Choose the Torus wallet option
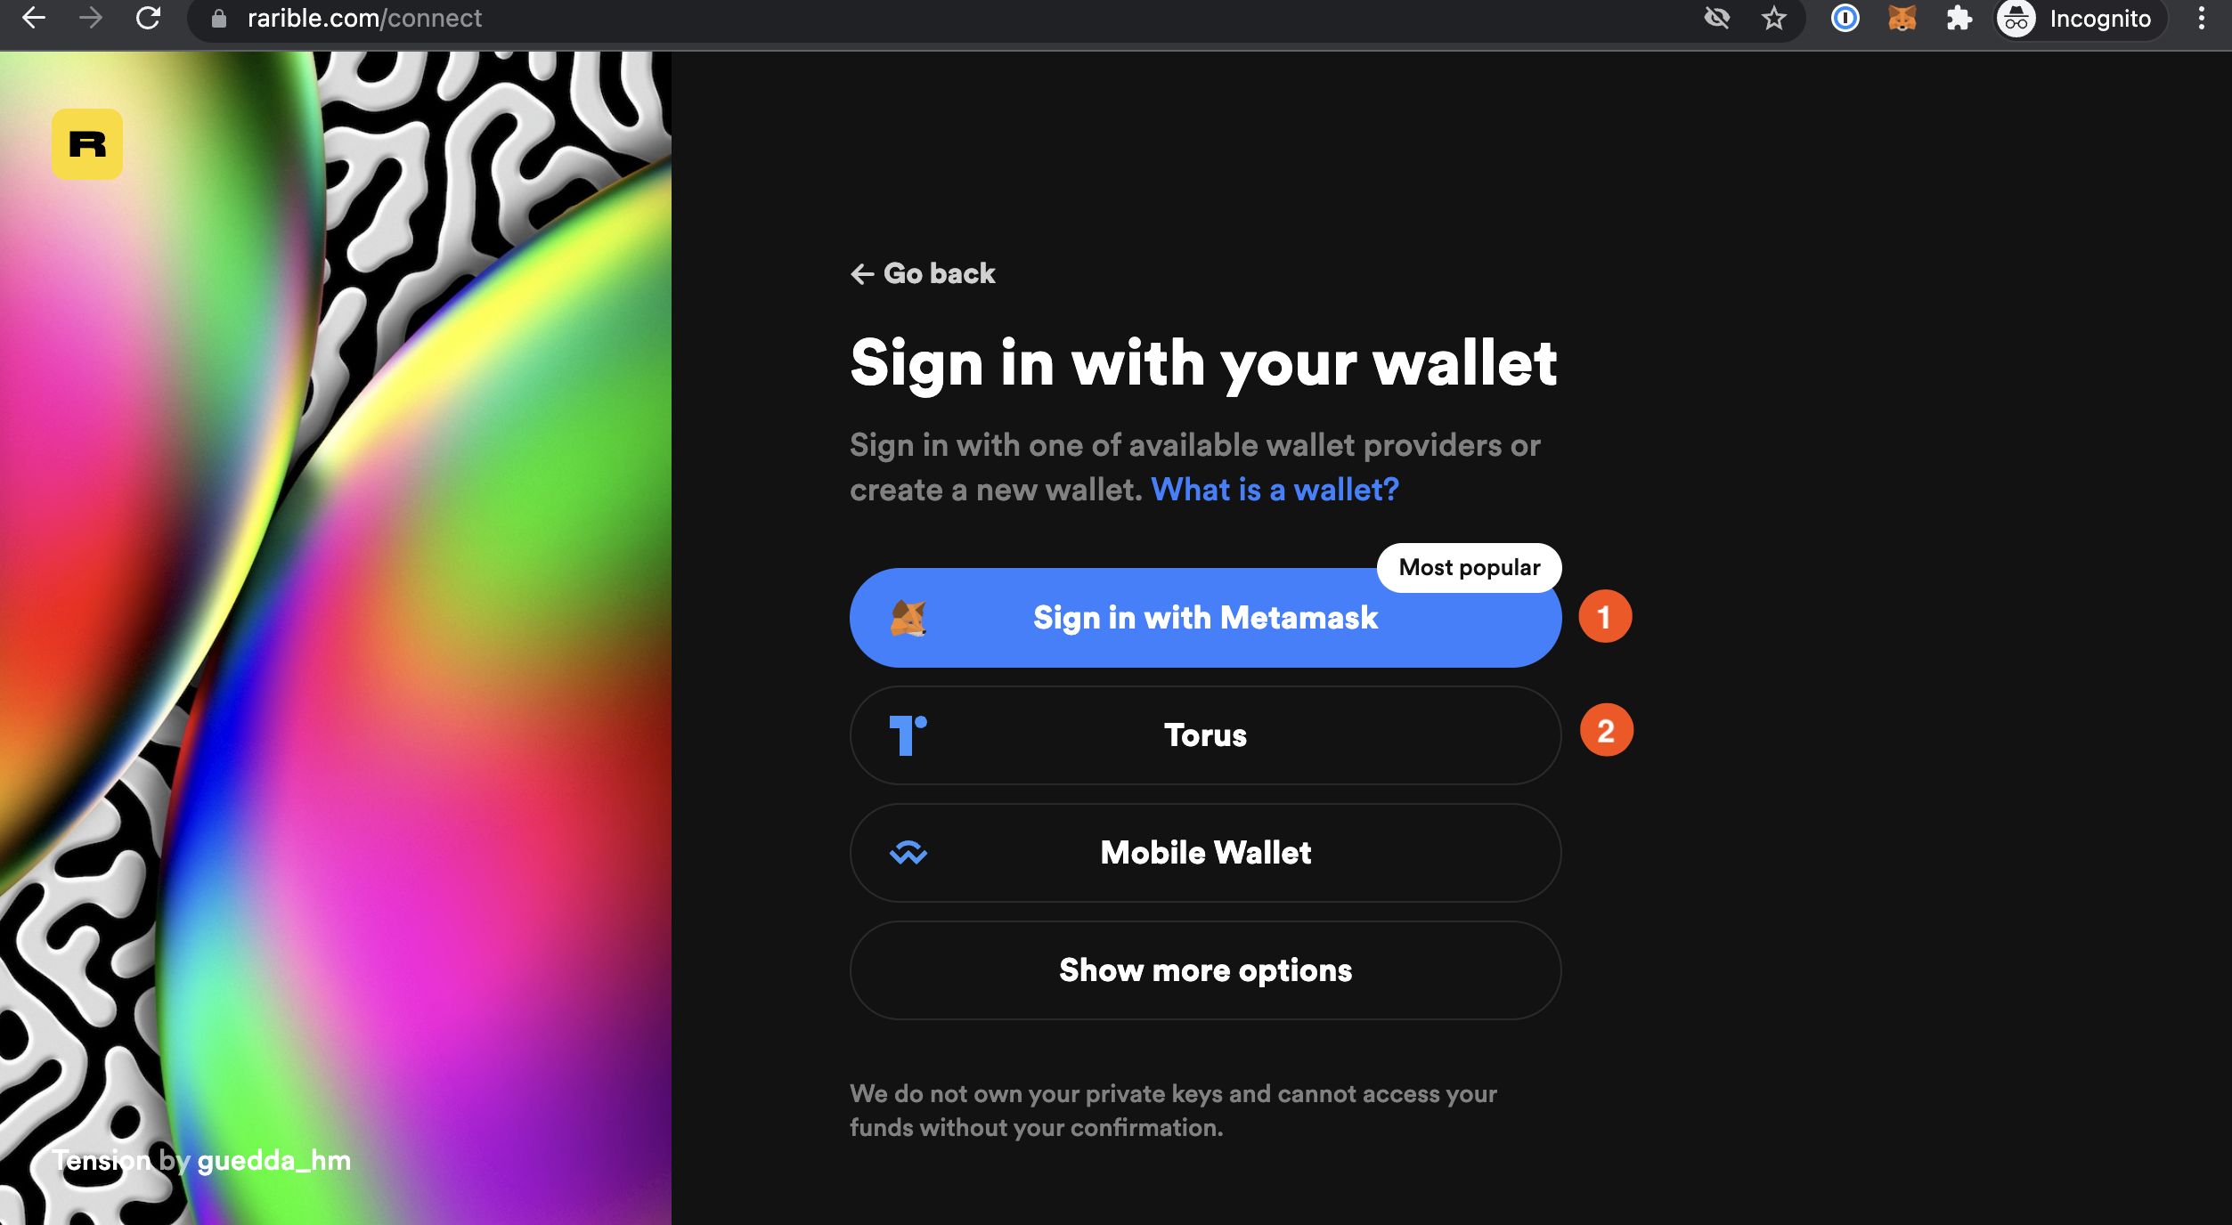 tap(1205, 735)
